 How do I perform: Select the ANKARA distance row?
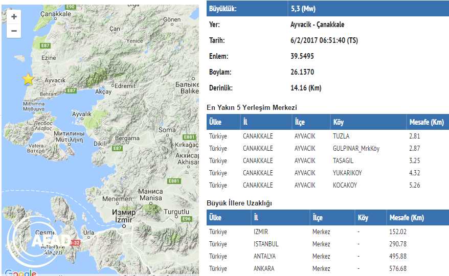(327, 269)
